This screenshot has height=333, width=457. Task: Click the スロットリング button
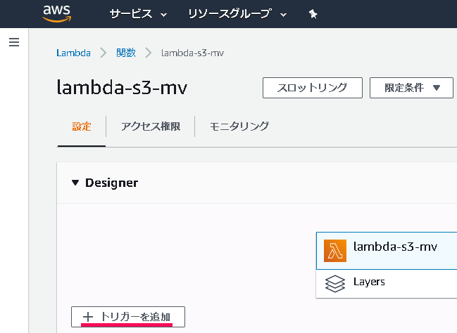[x=313, y=88]
